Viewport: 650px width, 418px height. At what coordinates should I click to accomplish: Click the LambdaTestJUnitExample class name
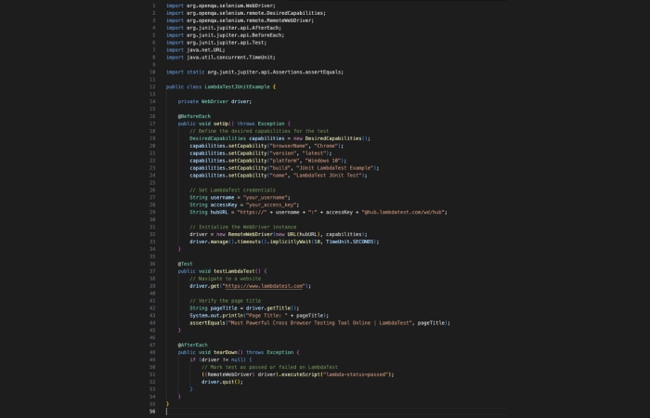(237, 86)
